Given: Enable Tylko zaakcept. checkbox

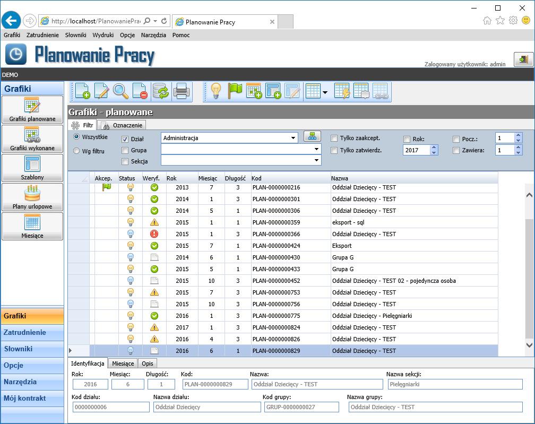Looking at the screenshot, I should click(x=334, y=138).
